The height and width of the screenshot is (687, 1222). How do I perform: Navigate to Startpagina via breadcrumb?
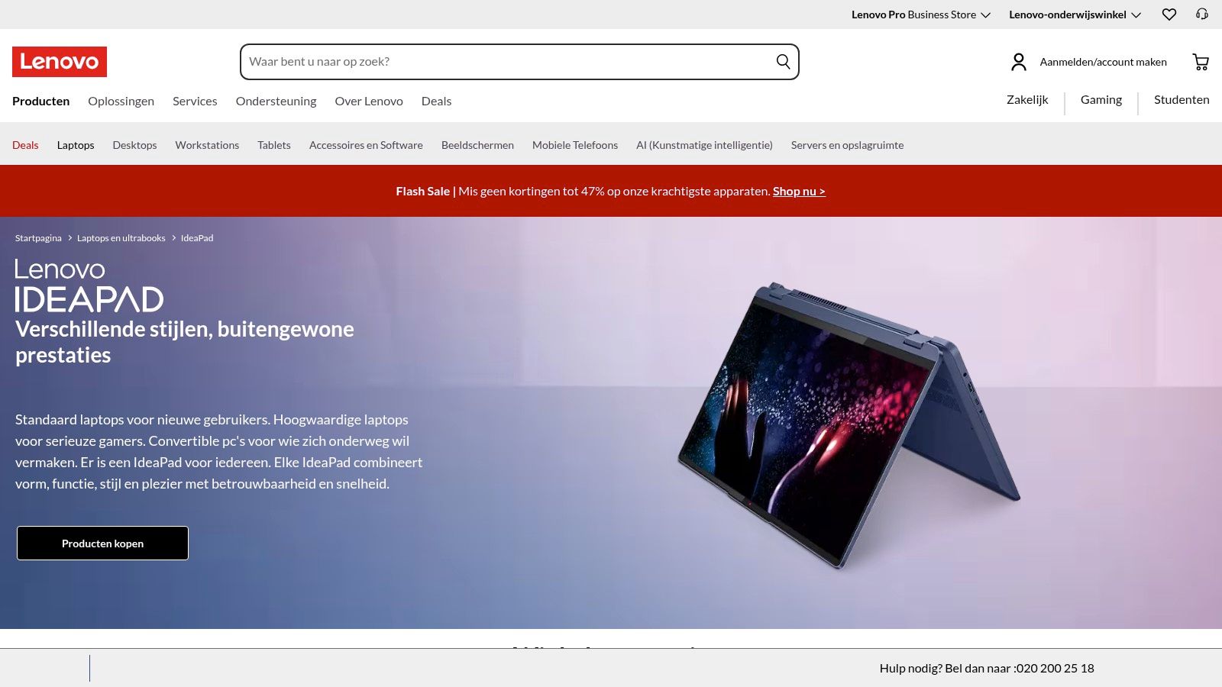tap(38, 237)
